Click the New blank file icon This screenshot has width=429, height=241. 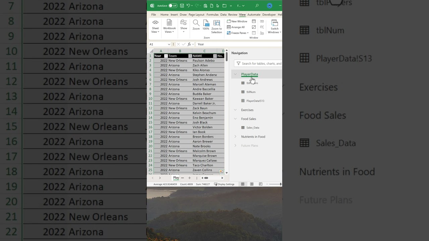point(211,6)
